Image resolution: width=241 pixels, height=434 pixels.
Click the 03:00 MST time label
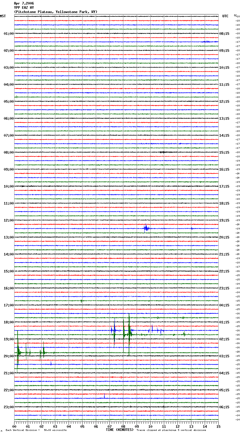9,68
